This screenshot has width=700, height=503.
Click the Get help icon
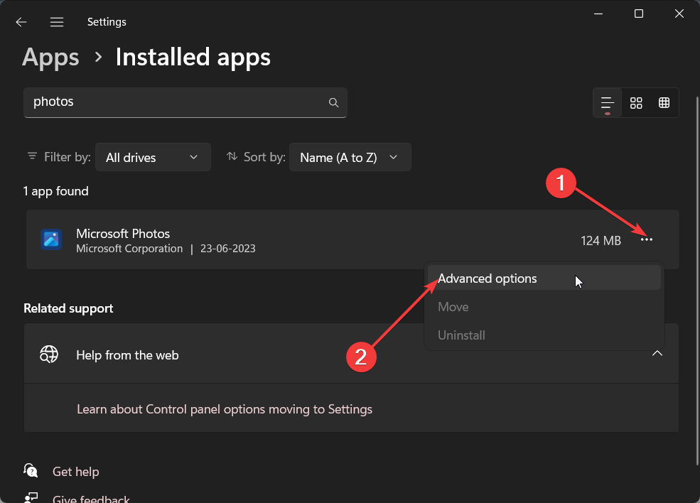(31, 470)
